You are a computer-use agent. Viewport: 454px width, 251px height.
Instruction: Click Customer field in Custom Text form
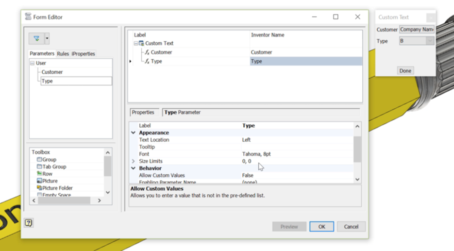coord(417,30)
